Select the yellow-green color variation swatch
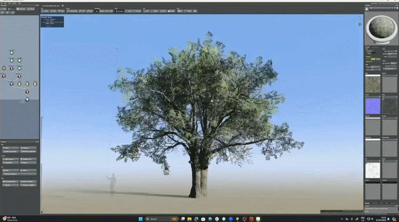 pos(373,59)
